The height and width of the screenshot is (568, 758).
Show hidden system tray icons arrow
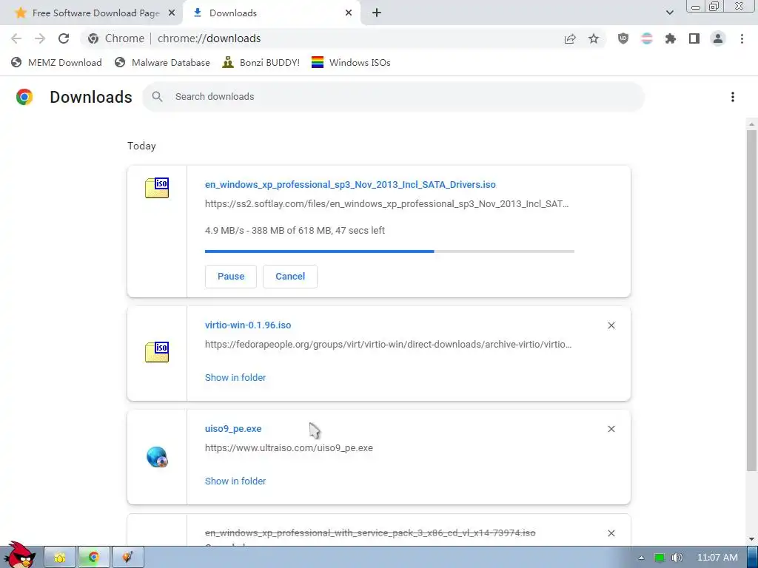(641, 558)
